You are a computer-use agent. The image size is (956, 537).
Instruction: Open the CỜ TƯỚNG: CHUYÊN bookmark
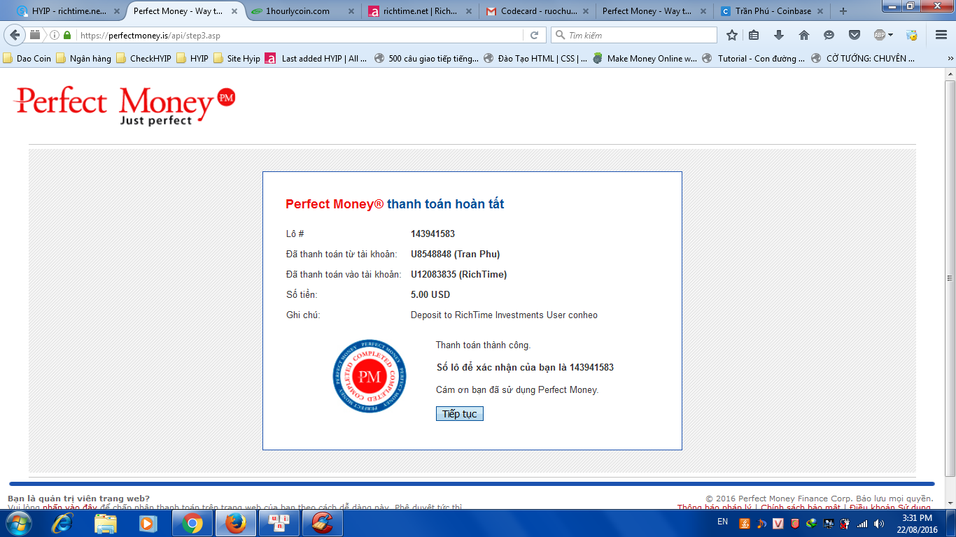863,59
